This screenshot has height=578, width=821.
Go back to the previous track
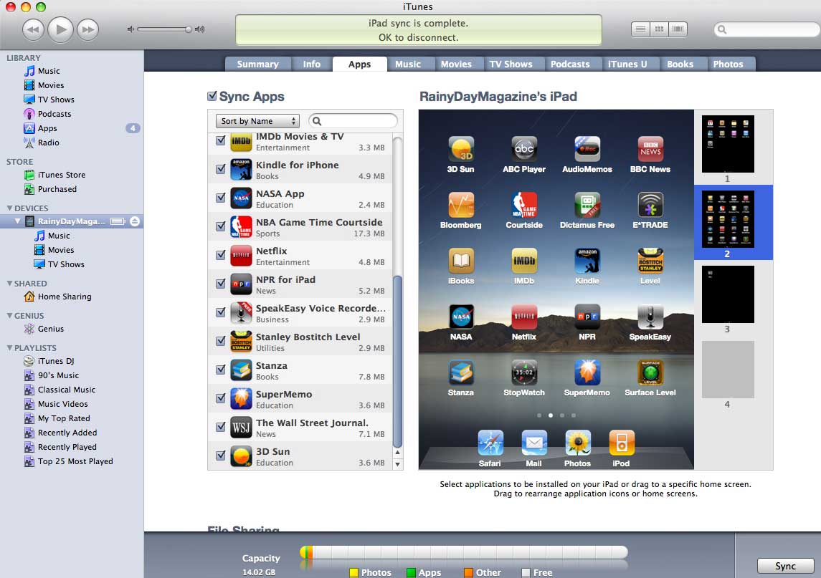[33, 29]
